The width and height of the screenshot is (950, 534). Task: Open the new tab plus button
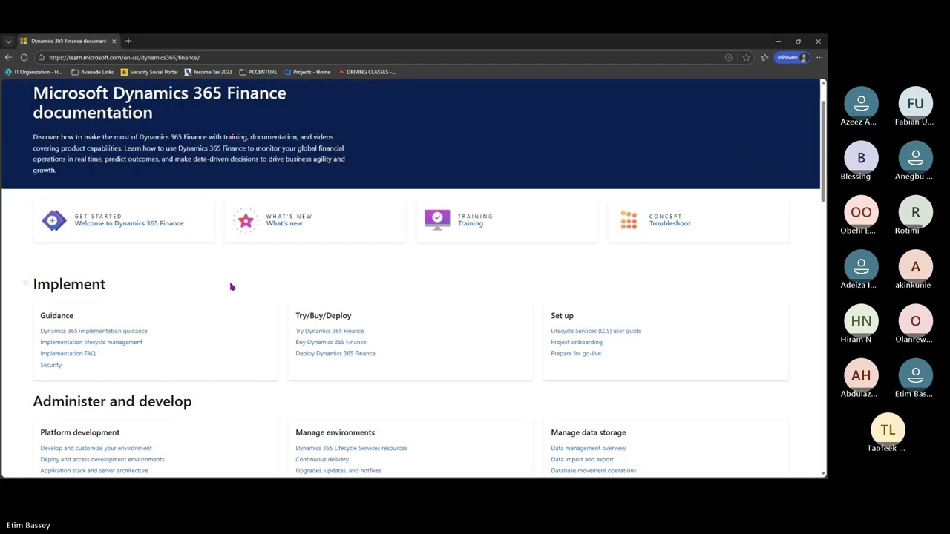(128, 41)
